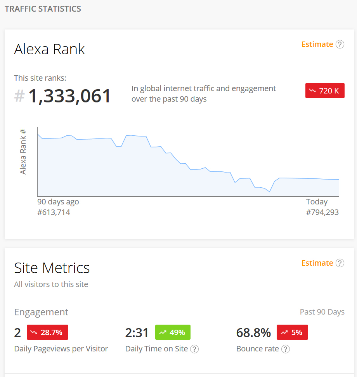Click the green 49% time change badge
357x377 pixels.
tap(173, 332)
